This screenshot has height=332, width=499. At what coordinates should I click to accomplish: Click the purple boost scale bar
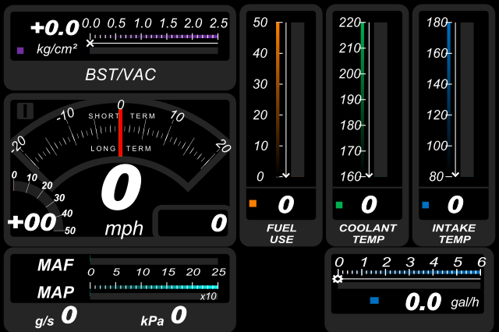click(154, 37)
